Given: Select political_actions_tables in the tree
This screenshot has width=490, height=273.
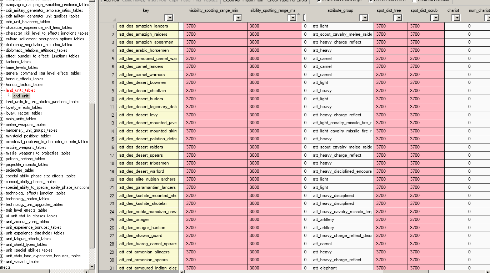Looking at the screenshot, I should [x=25, y=159].
